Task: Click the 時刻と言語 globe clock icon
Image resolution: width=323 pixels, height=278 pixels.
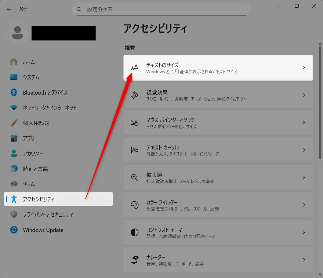Action: [x=14, y=169]
